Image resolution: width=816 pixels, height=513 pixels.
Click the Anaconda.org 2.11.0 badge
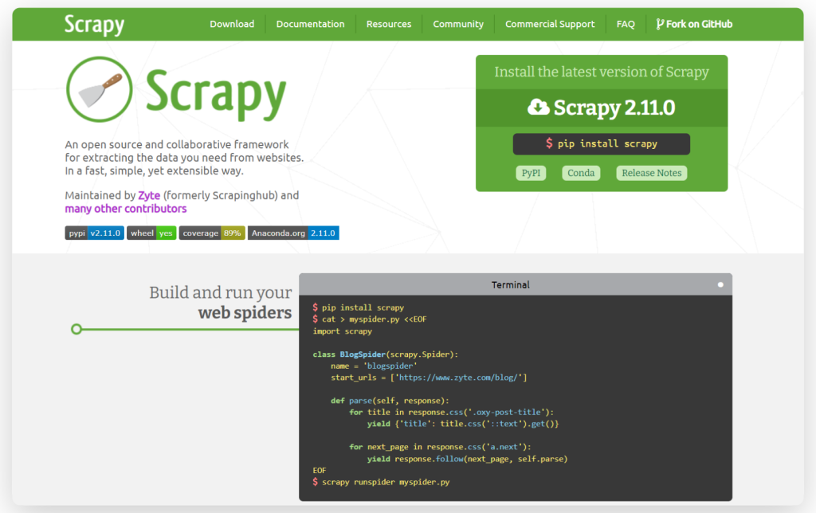point(293,233)
